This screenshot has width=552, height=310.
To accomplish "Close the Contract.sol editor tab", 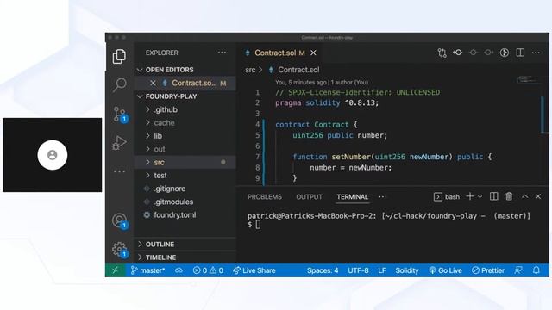I will [x=313, y=53].
